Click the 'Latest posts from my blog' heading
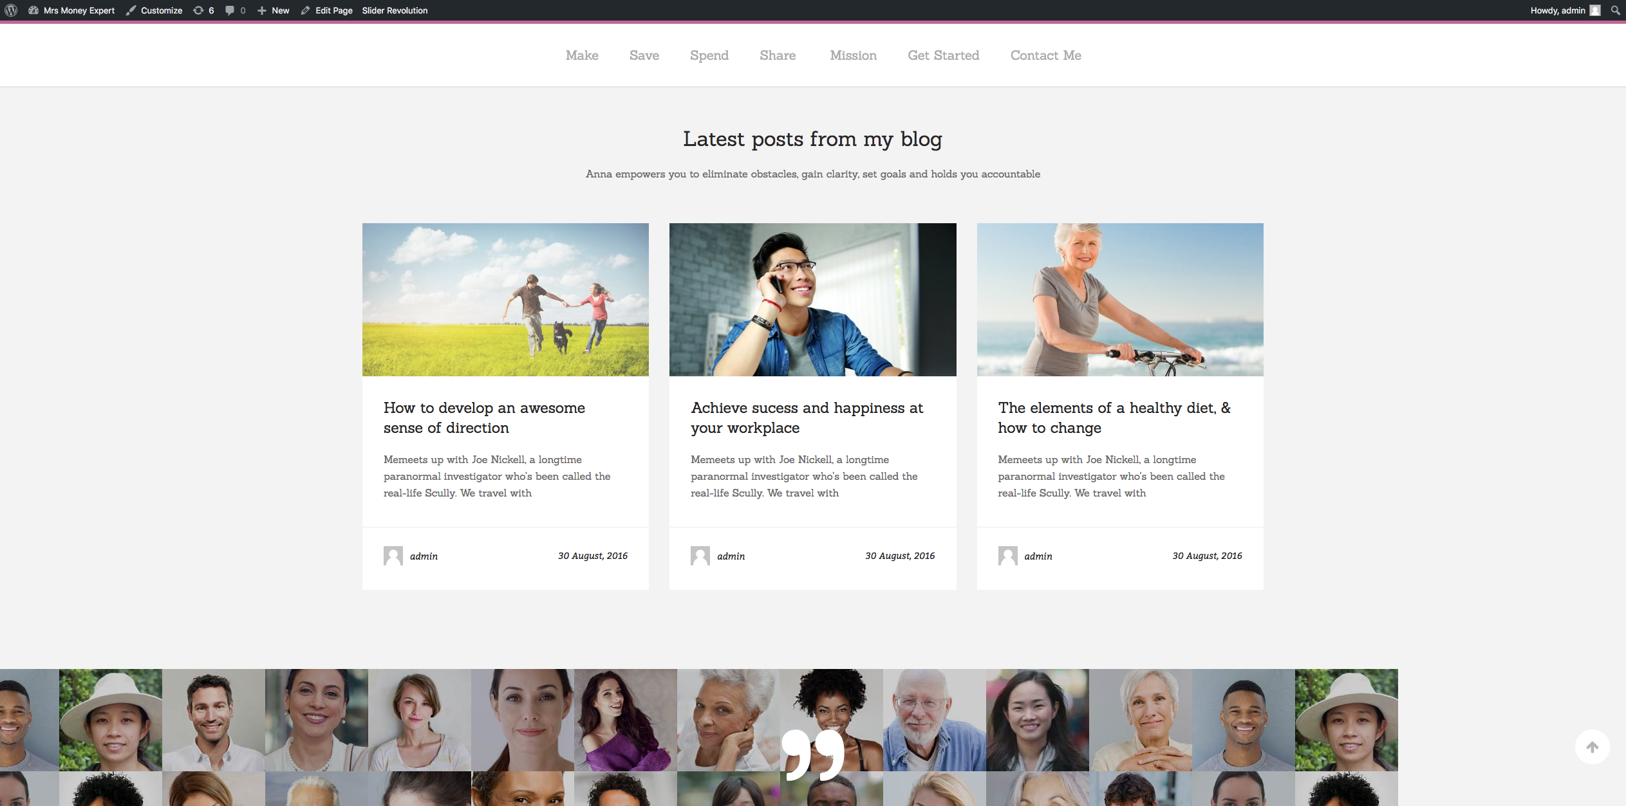The height and width of the screenshot is (806, 1626). [x=812, y=139]
